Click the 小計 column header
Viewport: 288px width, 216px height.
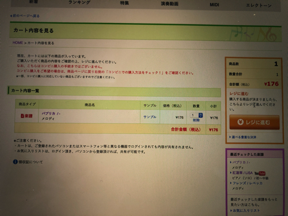click(213, 106)
